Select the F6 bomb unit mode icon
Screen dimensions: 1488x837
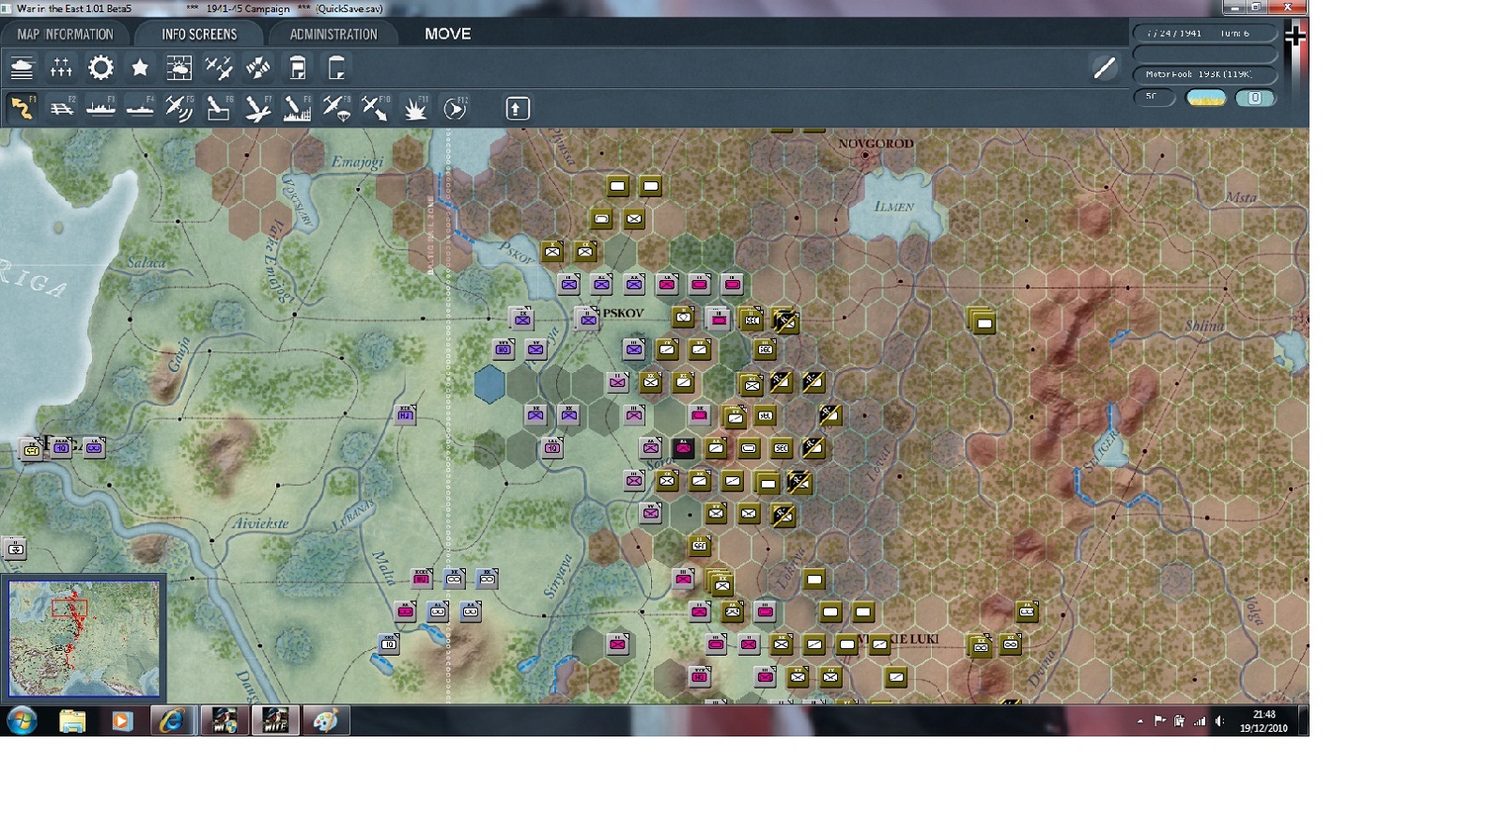click(219, 108)
